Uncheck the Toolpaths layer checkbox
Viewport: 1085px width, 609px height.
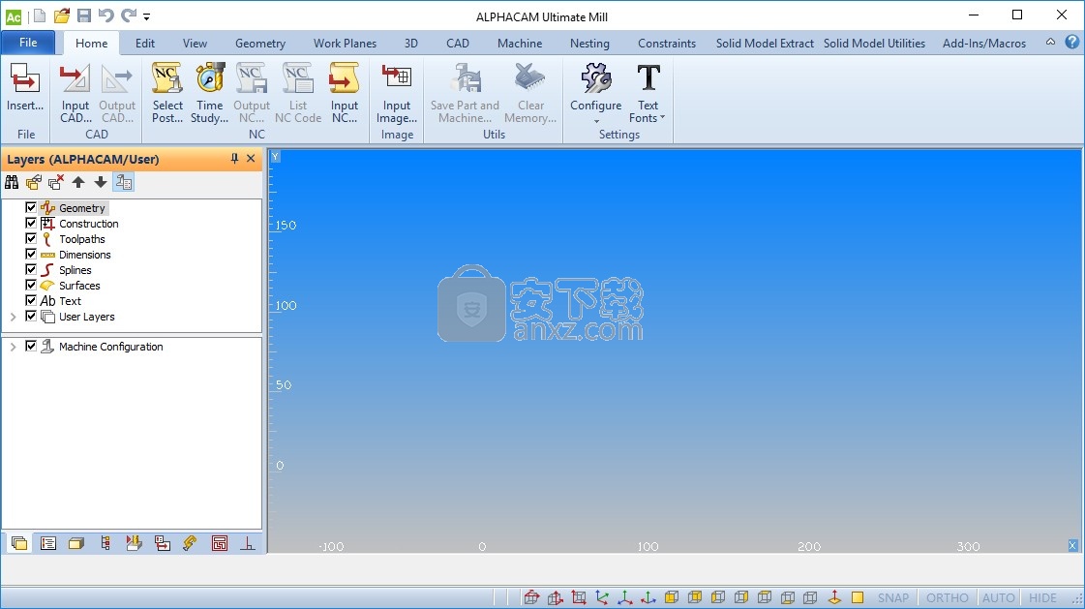click(x=30, y=238)
